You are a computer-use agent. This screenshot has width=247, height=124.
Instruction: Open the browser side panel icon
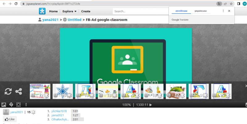point(239,4)
